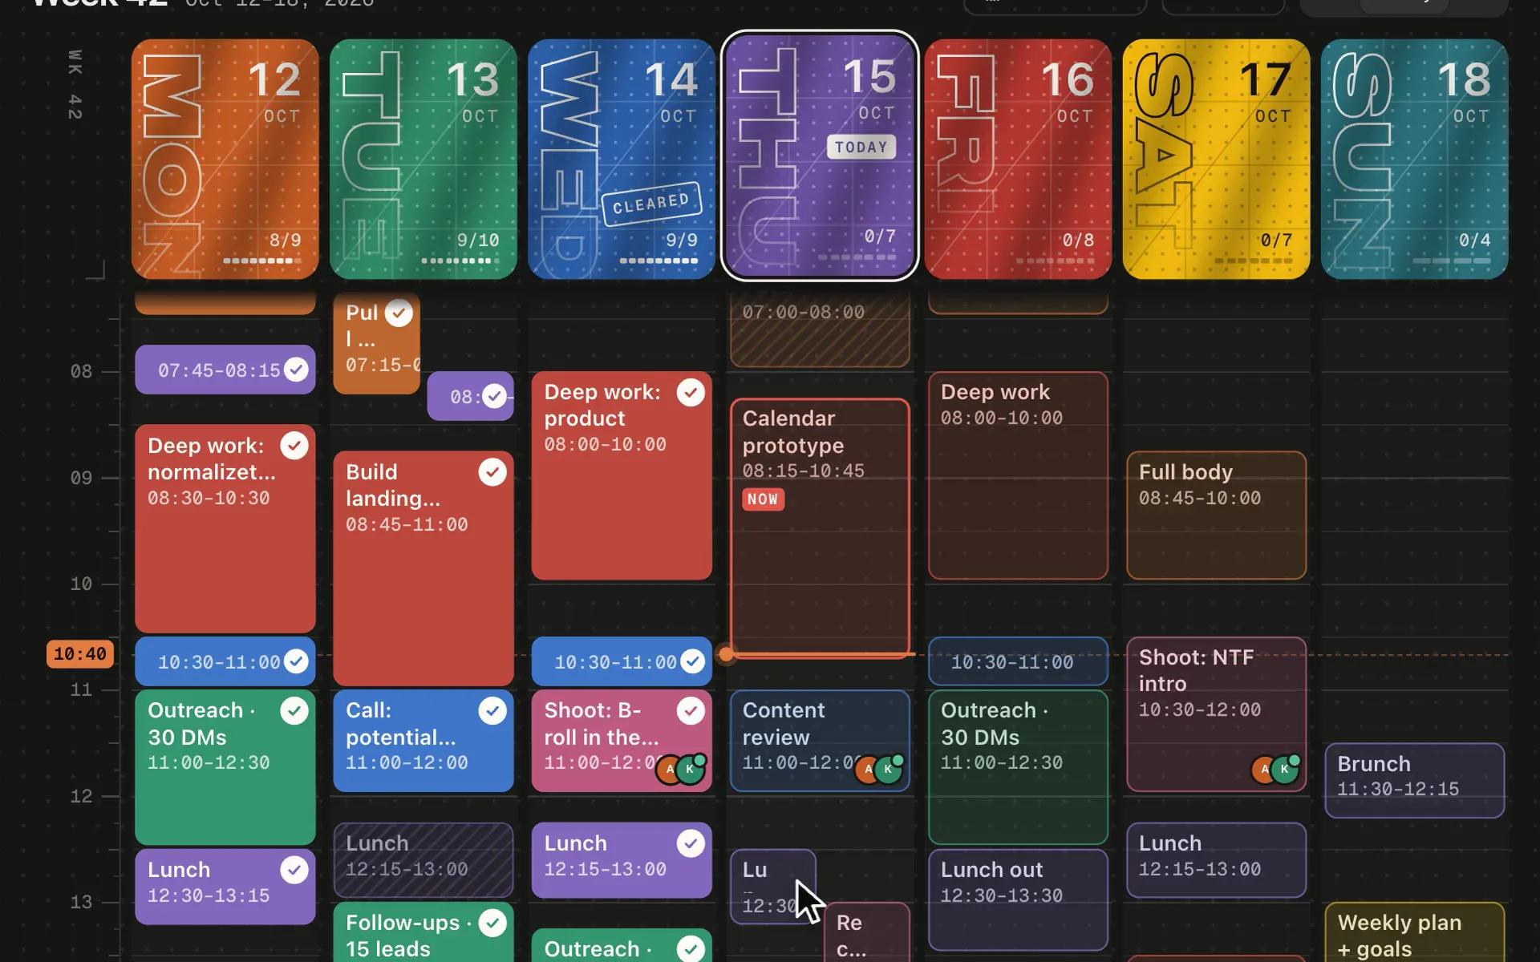Screen dimensions: 1540x962
Task: Click attendee avatars on Shoot: B-roll
Action: pos(681,769)
